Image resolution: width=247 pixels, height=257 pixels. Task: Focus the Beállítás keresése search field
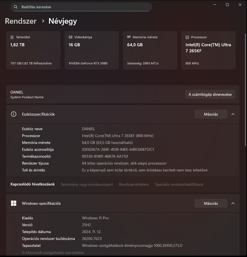[x=83, y=7]
